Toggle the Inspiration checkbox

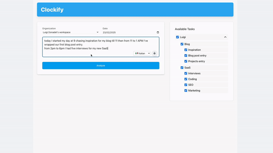pyautogui.click(x=186, y=50)
